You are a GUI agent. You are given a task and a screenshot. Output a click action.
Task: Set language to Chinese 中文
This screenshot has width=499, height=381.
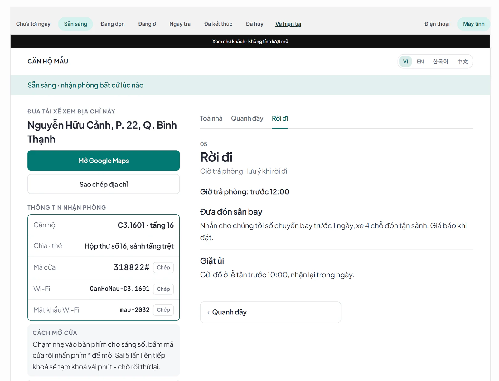(463, 62)
